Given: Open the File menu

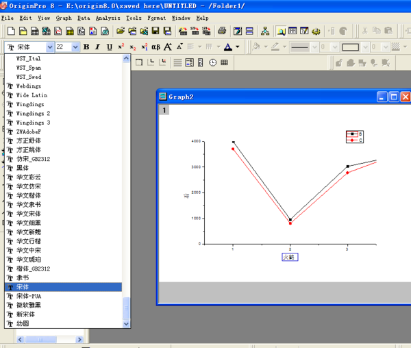Looking at the screenshot, I should tap(8, 18).
